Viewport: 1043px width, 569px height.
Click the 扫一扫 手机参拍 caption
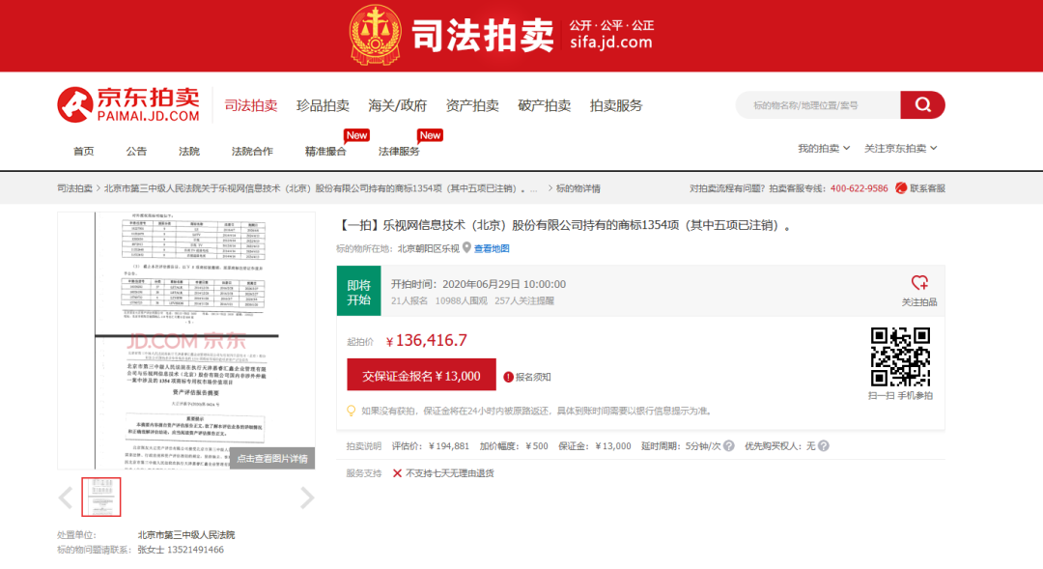[900, 395]
